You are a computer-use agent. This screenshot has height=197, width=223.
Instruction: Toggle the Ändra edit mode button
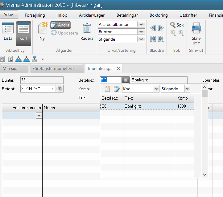[60, 25]
